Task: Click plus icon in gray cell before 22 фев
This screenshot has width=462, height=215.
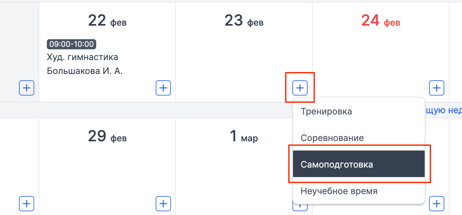Action: pos(27,88)
